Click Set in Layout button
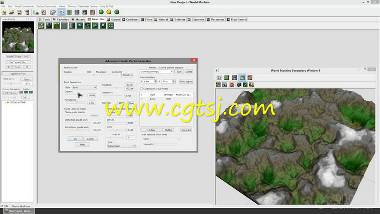The width and height of the screenshot is (380, 214). click(186, 81)
